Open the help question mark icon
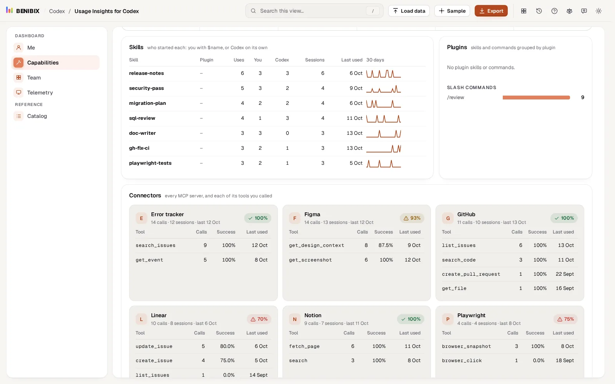The image size is (615, 384). pos(554,11)
